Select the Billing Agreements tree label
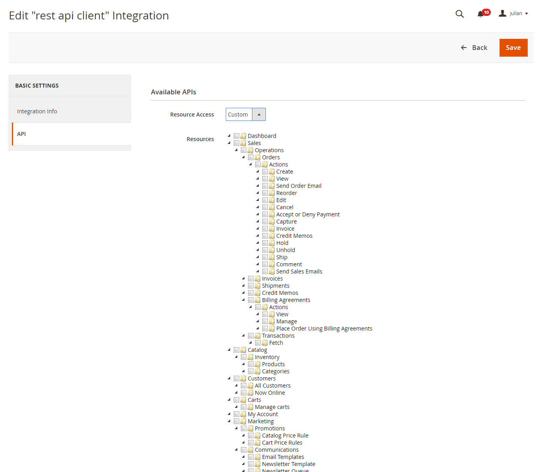This screenshot has height=472, width=542. (x=286, y=300)
